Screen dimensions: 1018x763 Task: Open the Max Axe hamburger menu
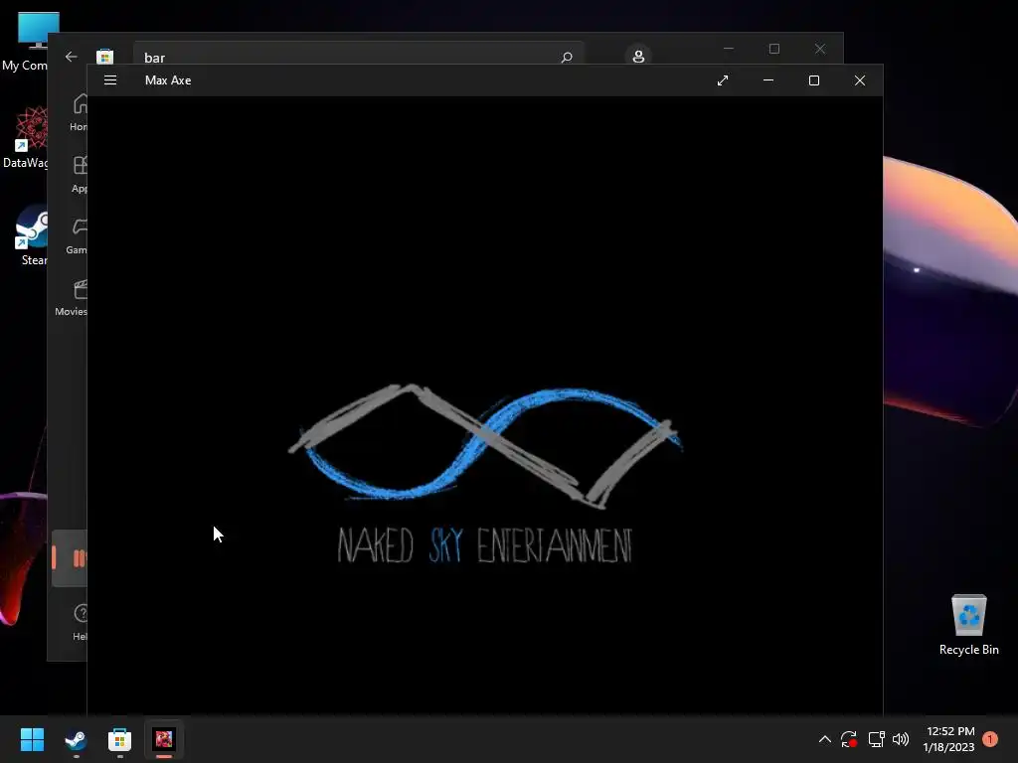click(x=110, y=79)
